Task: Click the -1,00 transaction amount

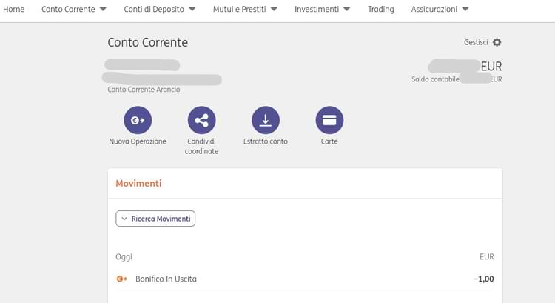Action: pos(483,279)
